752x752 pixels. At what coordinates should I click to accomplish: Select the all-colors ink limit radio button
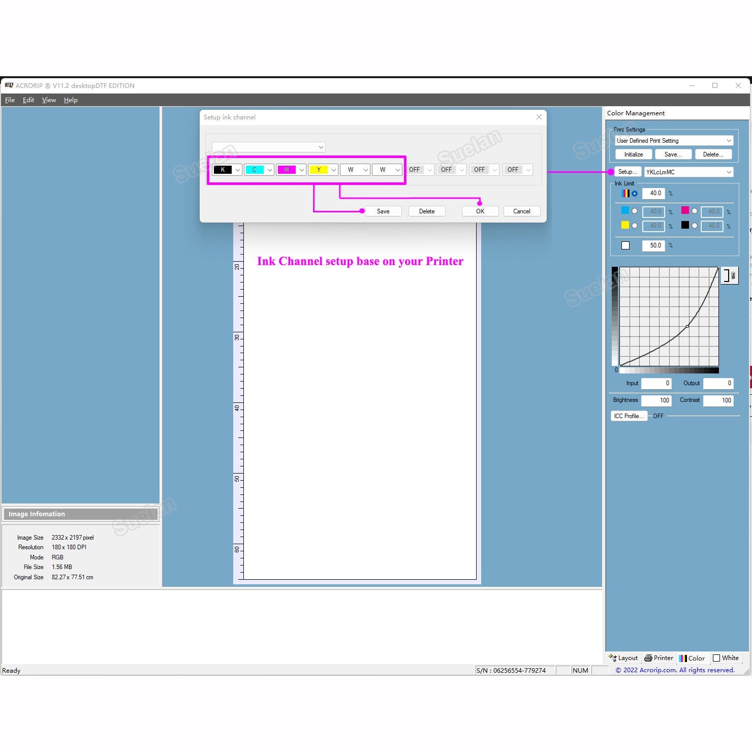point(634,194)
